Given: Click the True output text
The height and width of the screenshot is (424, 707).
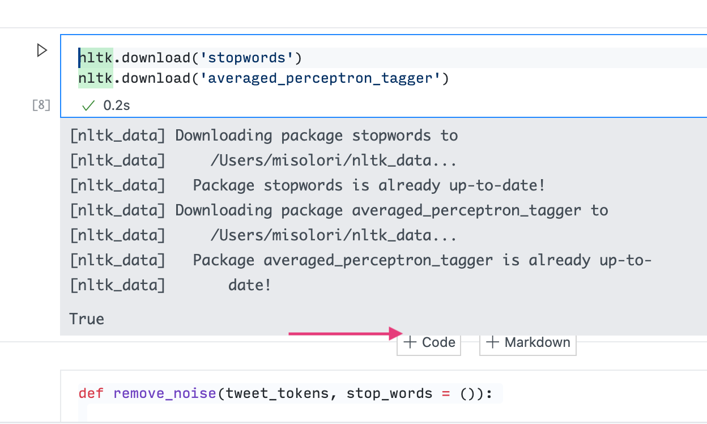Looking at the screenshot, I should (x=86, y=319).
